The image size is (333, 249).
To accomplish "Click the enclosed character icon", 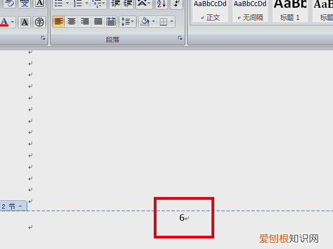I will pos(39,22).
